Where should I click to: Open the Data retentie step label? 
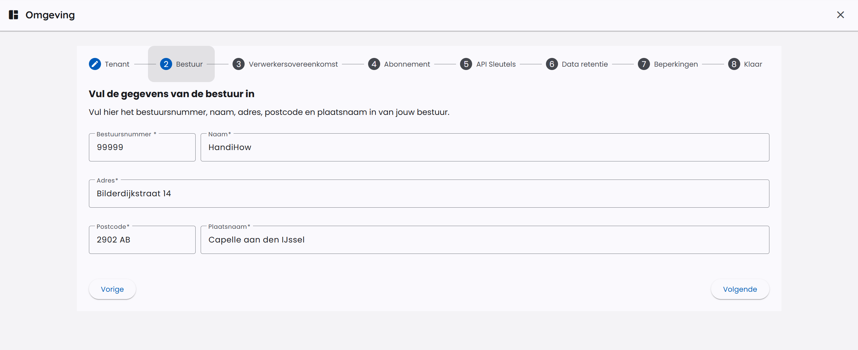point(585,64)
